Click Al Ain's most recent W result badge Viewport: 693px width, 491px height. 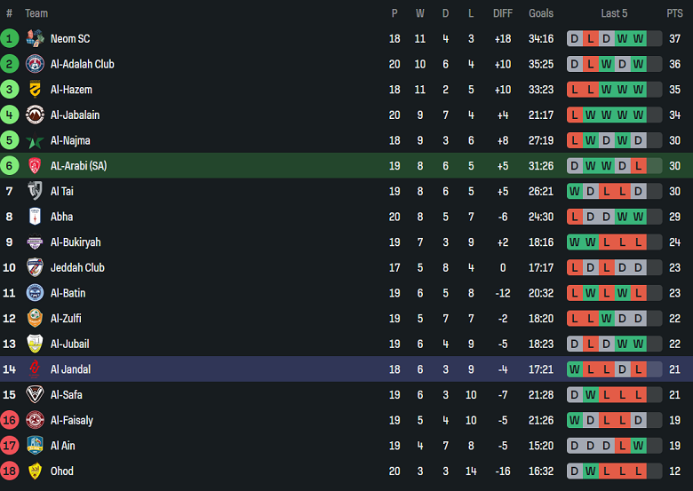click(x=638, y=446)
